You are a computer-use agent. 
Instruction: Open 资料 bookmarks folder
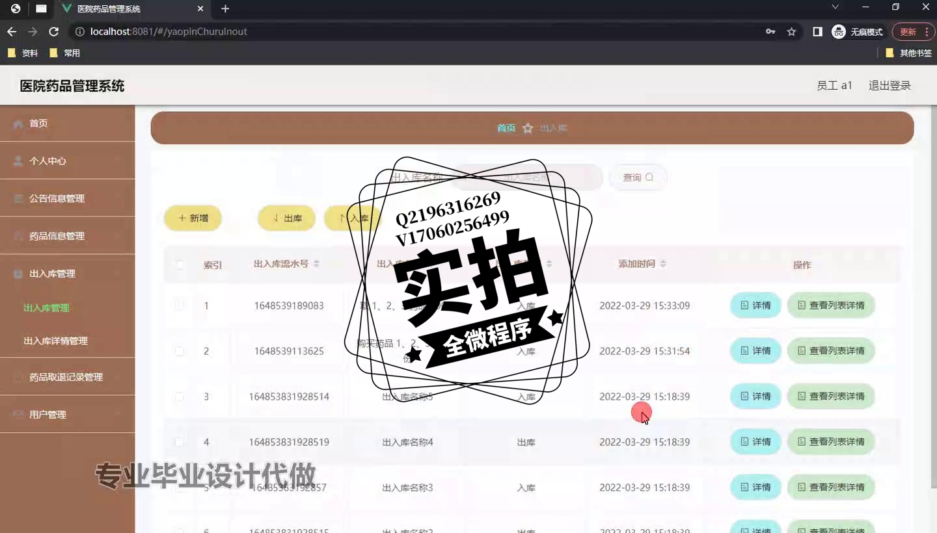[23, 53]
